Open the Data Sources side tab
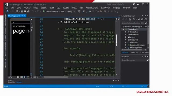The image size is (172, 96). [x=5, y=63]
